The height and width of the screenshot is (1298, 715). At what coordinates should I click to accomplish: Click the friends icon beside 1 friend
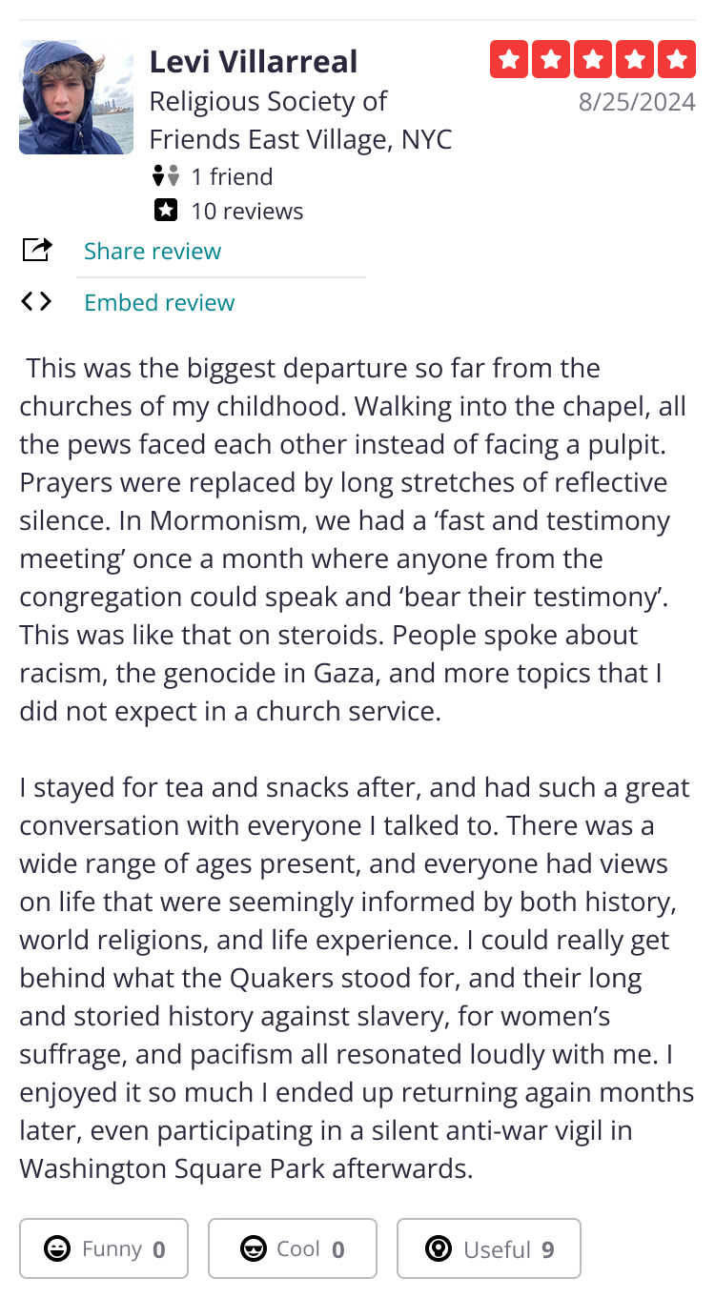(166, 176)
